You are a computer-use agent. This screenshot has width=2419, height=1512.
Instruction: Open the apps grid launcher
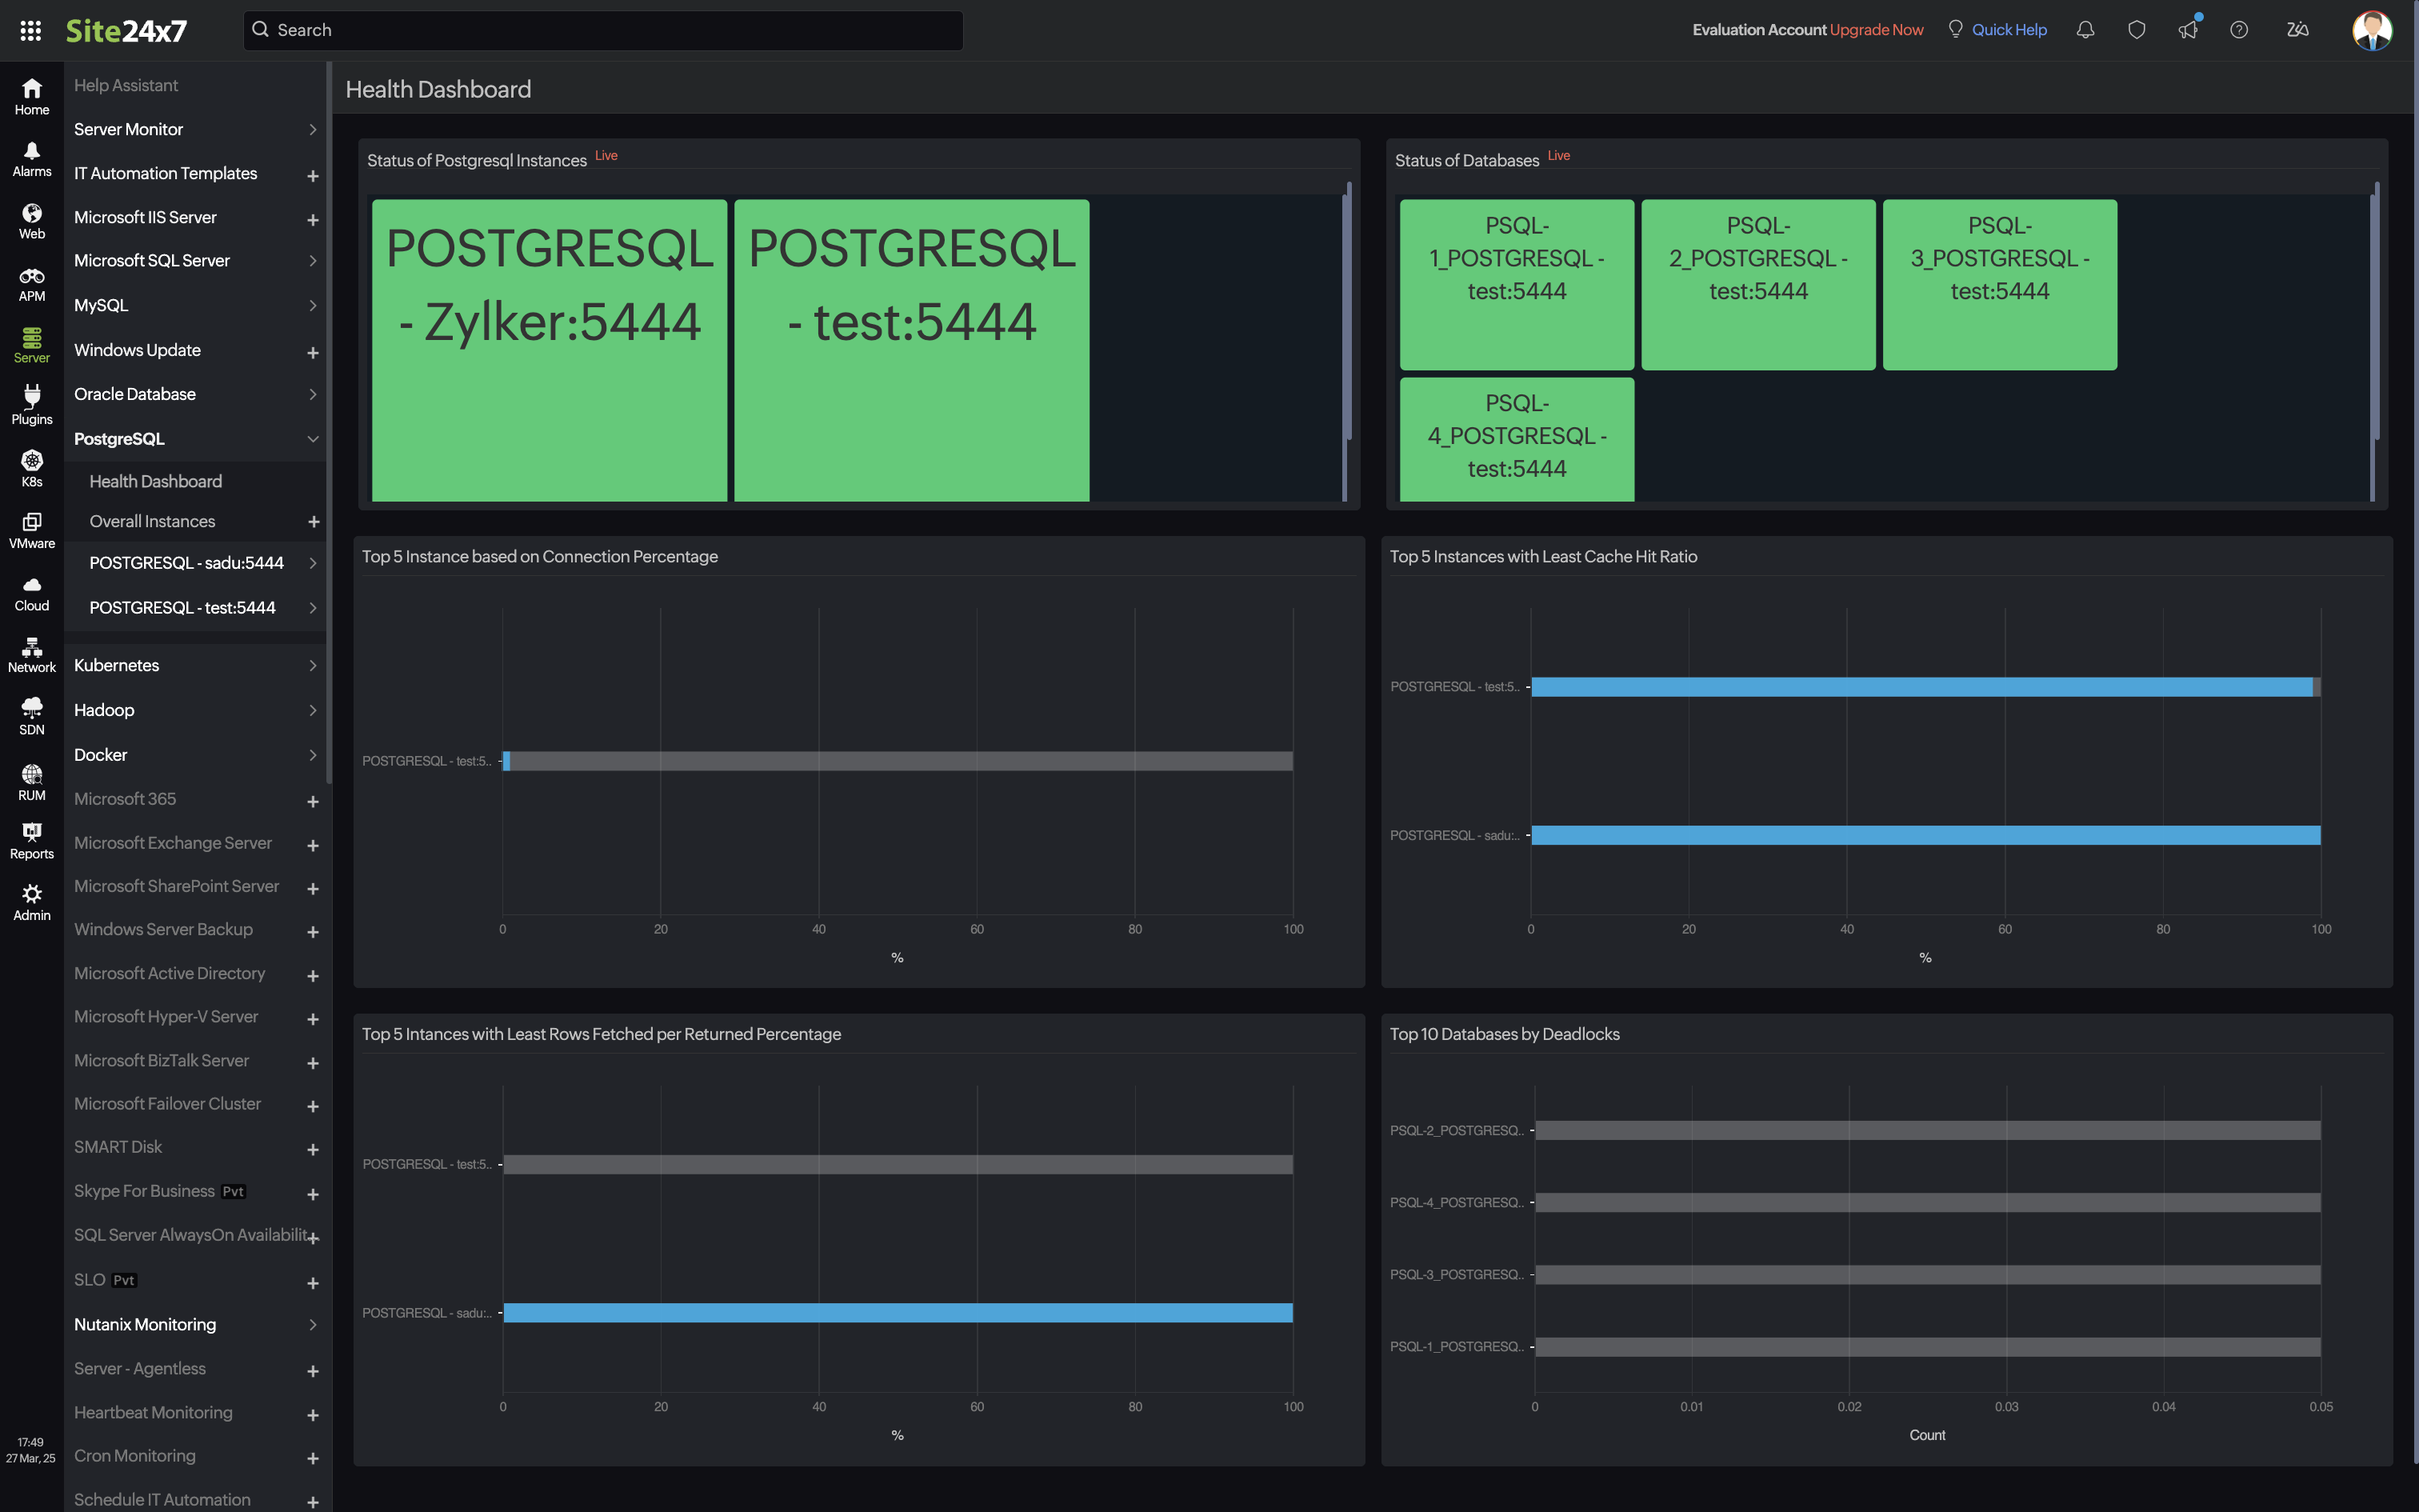[x=30, y=30]
